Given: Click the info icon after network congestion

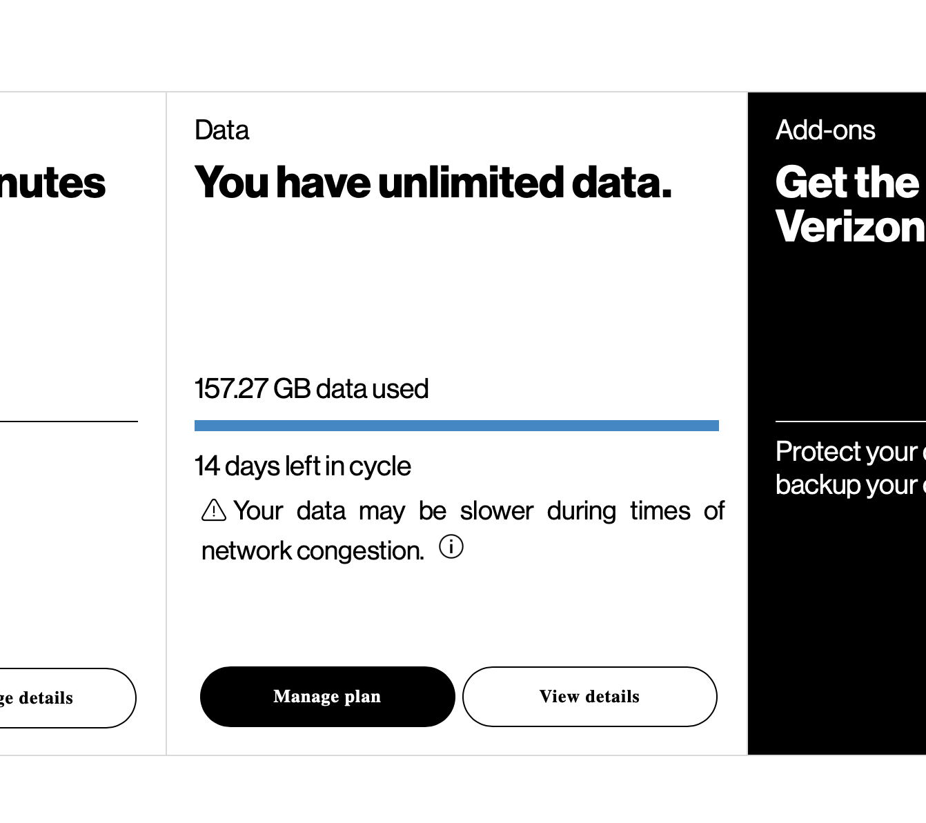Looking at the screenshot, I should pyautogui.click(x=451, y=547).
